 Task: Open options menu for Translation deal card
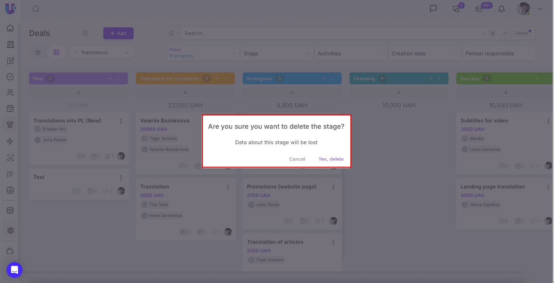228,187
